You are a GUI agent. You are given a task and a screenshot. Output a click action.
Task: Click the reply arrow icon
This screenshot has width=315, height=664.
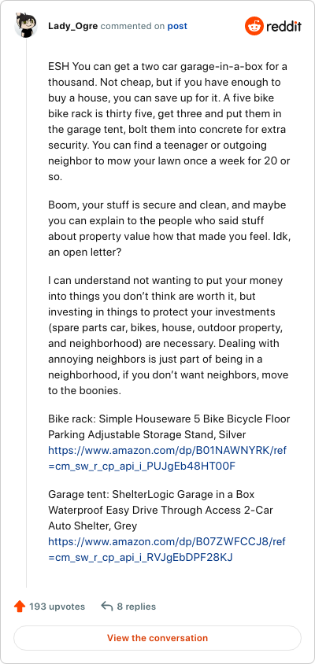(107, 607)
